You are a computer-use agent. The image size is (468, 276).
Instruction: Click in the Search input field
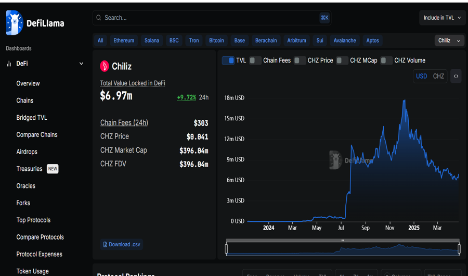click(211, 18)
